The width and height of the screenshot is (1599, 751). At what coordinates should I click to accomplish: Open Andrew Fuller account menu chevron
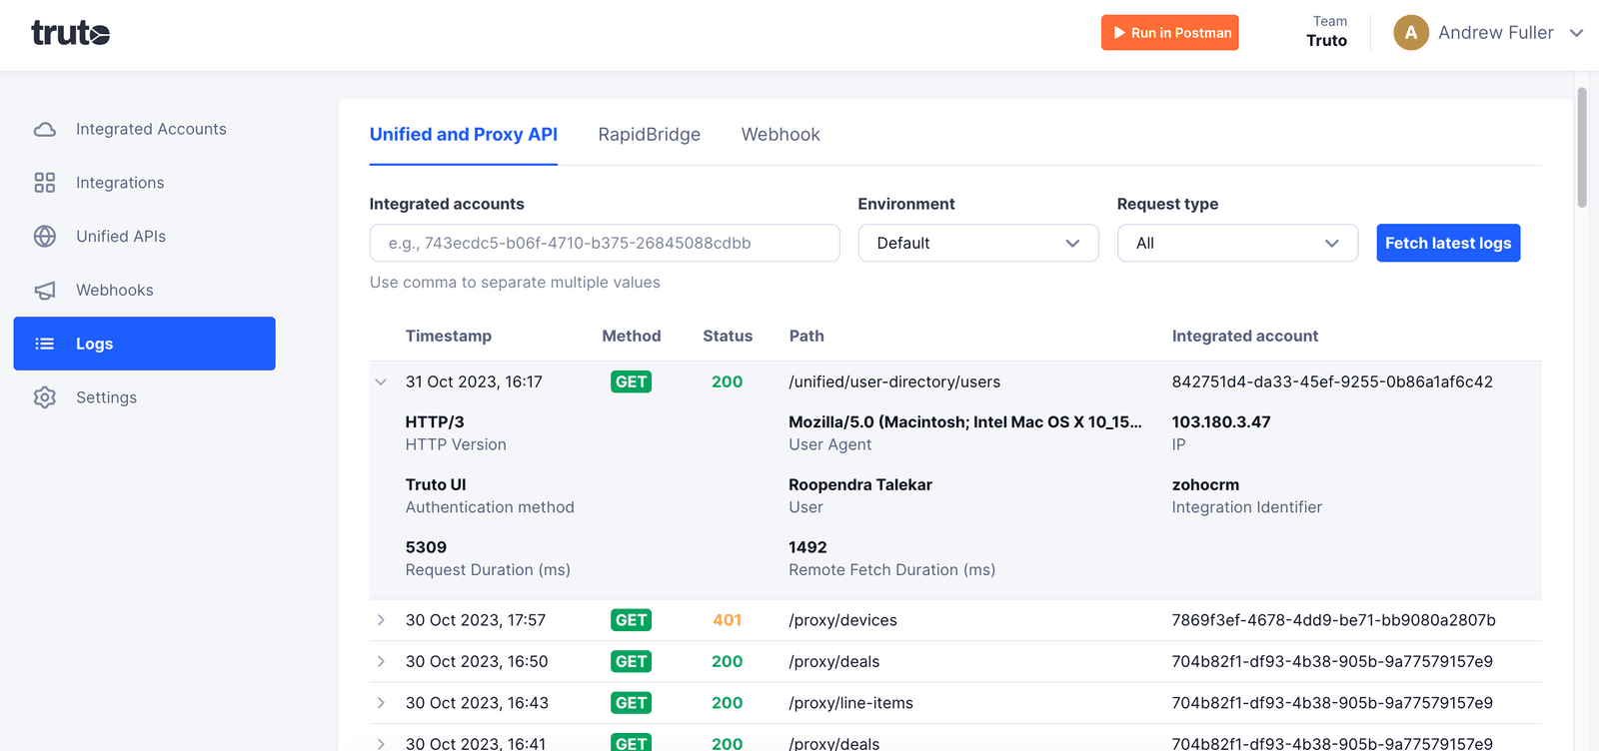(x=1576, y=33)
